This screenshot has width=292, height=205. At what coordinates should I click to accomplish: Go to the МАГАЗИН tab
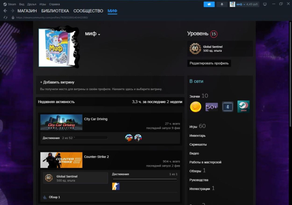click(x=27, y=11)
